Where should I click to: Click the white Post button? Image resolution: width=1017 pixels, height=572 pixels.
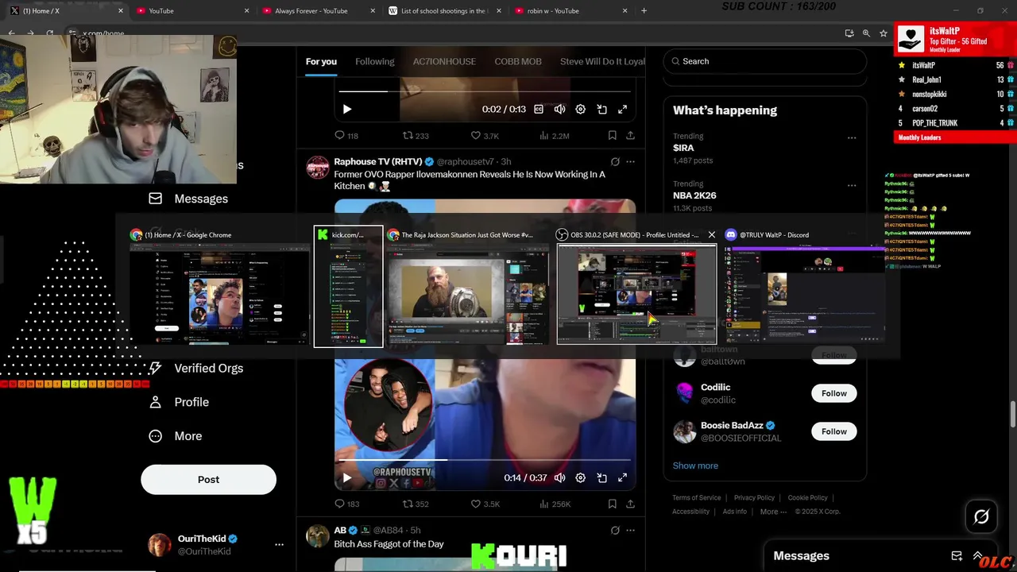tap(208, 479)
